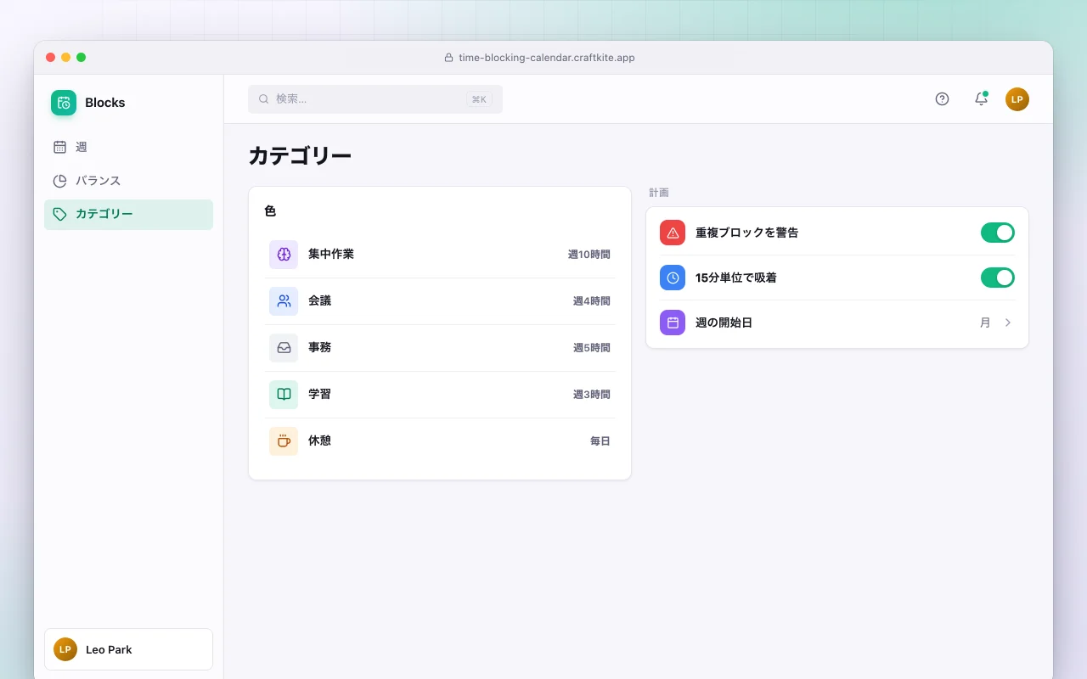The image size is (1087, 679).
Task: Expand 週の開始日 chevron arrow
Action: click(x=1008, y=323)
